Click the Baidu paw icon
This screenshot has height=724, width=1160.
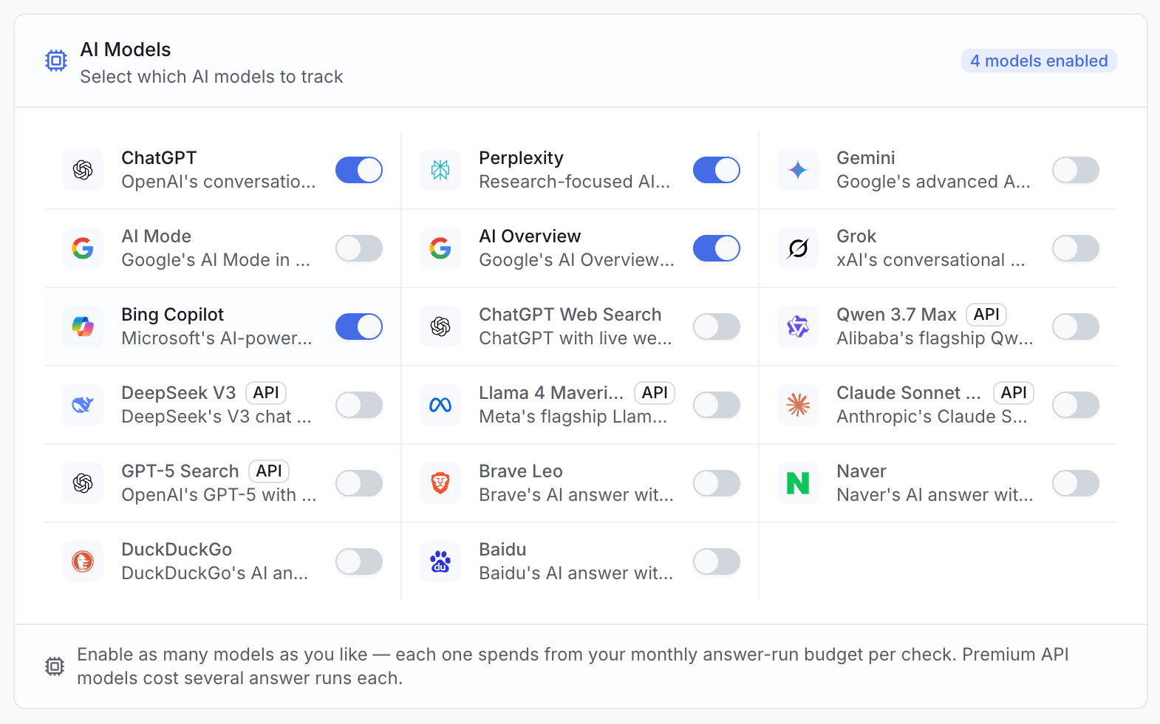pos(440,561)
